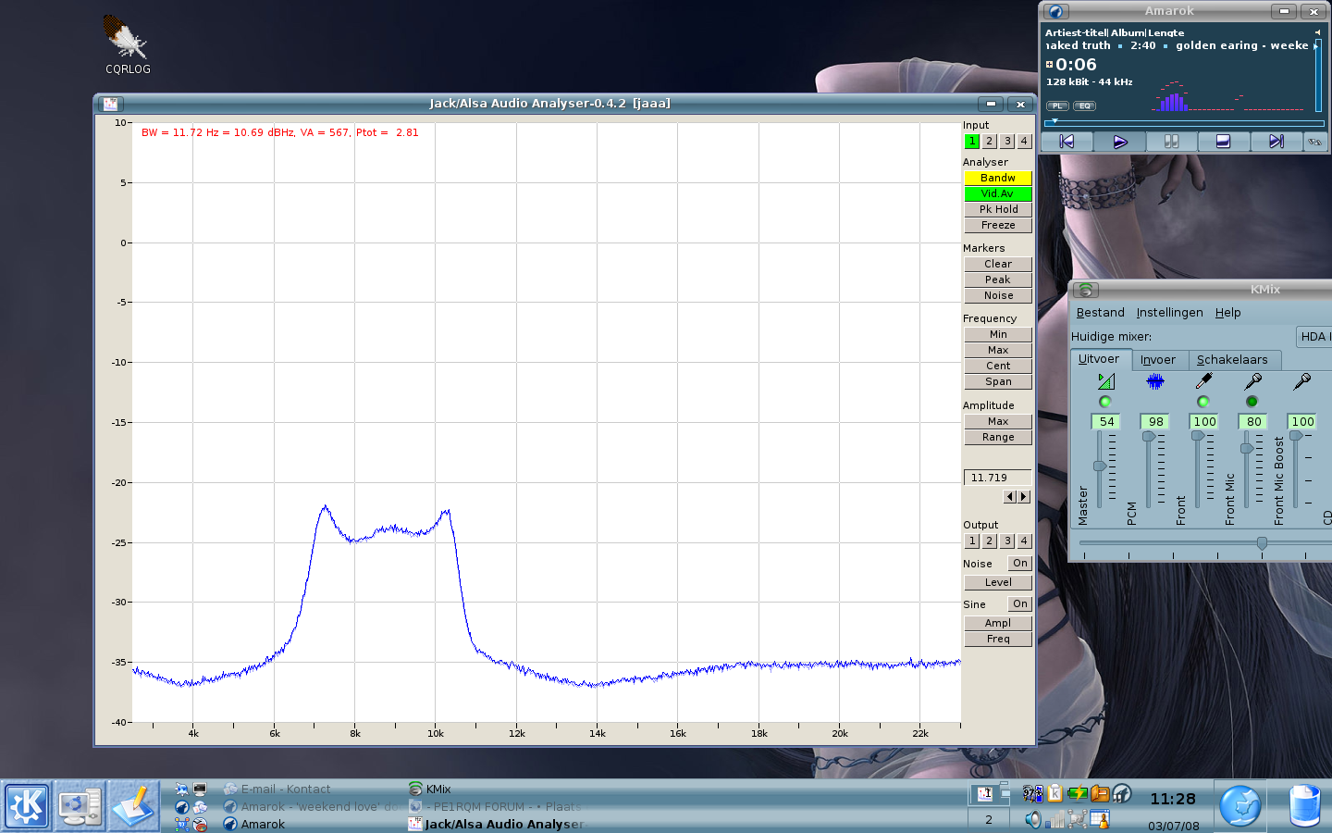Click the Amarok pause button
The image size is (1332, 833).
click(1171, 142)
